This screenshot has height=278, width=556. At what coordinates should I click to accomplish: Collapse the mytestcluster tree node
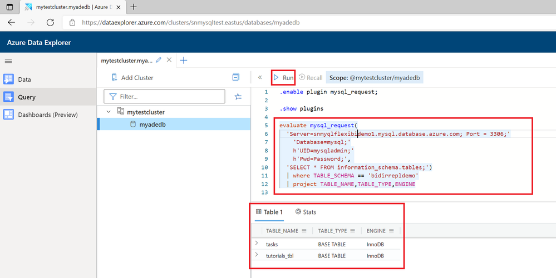click(x=109, y=112)
